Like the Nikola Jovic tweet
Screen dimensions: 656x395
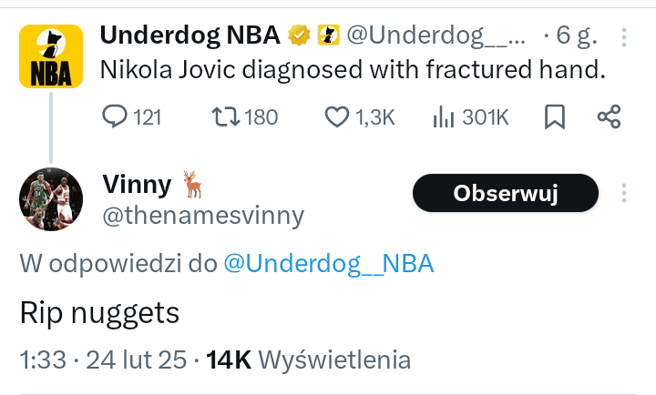pyautogui.click(x=338, y=116)
